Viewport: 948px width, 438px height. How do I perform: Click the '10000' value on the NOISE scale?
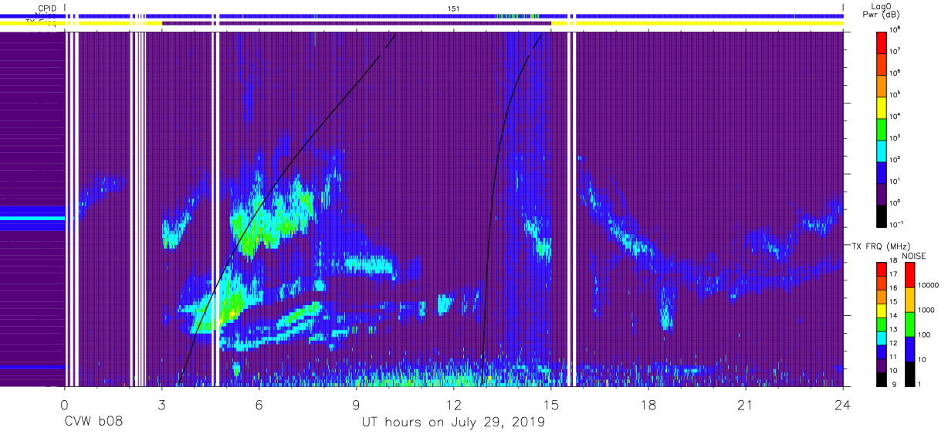[x=930, y=286]
